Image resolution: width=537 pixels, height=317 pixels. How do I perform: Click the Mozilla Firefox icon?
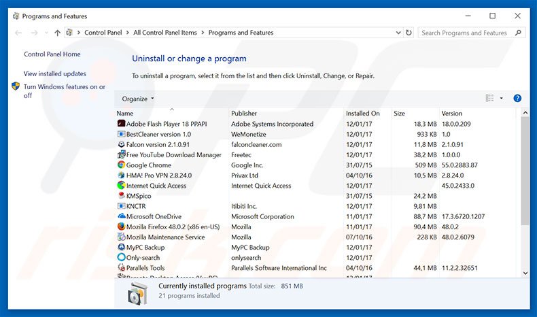pos(121,227)
